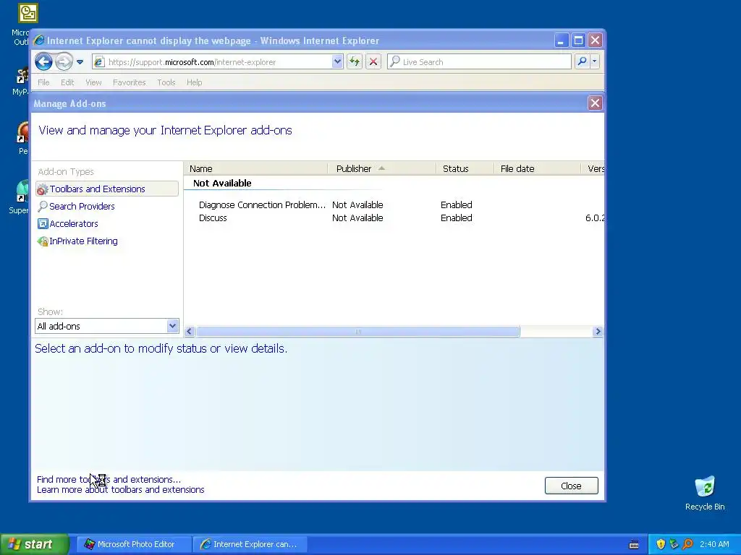
Task: Sort by the Publisher column header
Action: [381, 168]
